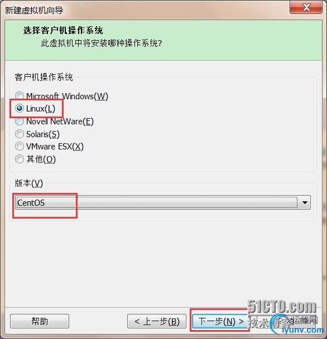Click the wizard title bar 新建虚拟机向导
This screenshot has width=327, height=339.
(34, 10)
